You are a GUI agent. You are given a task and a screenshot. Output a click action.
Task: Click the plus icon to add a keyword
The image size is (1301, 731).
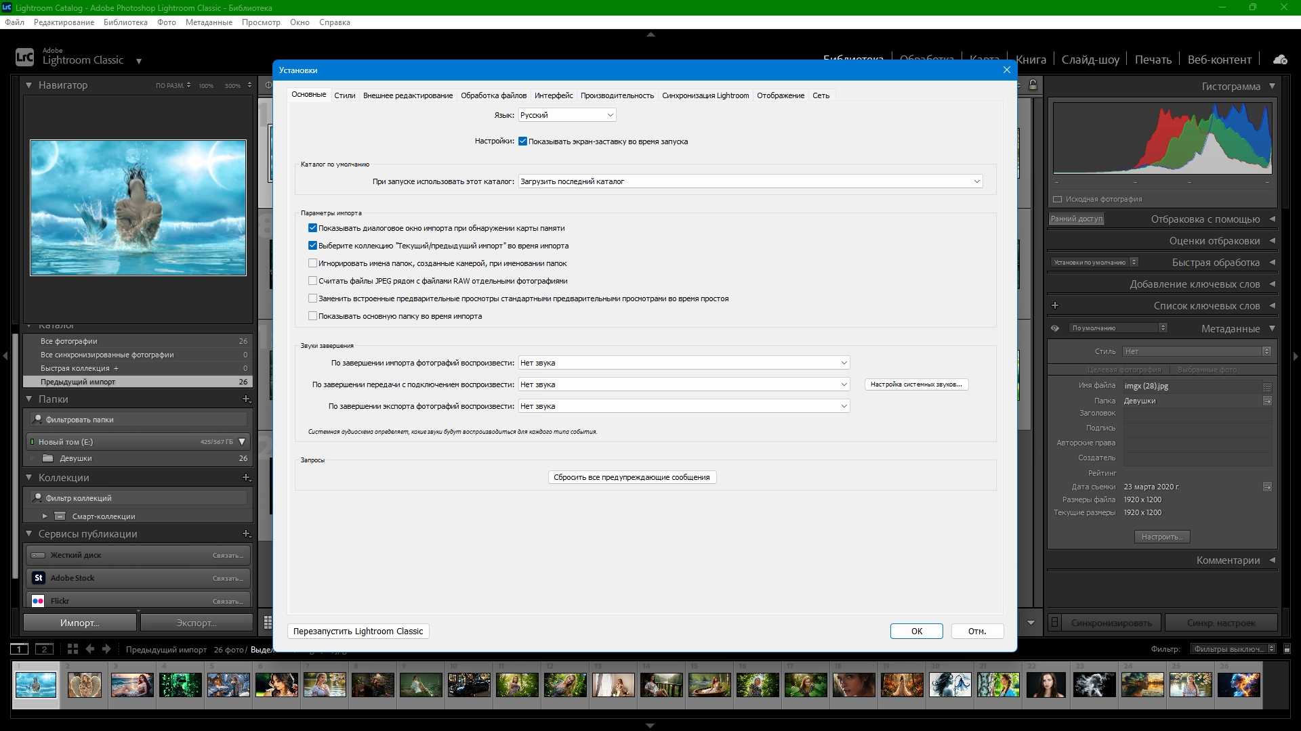tap(1054, 305)
